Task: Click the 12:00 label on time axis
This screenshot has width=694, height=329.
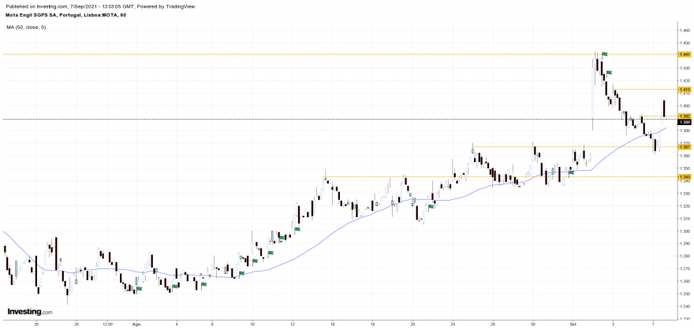Action: (107, 323)
